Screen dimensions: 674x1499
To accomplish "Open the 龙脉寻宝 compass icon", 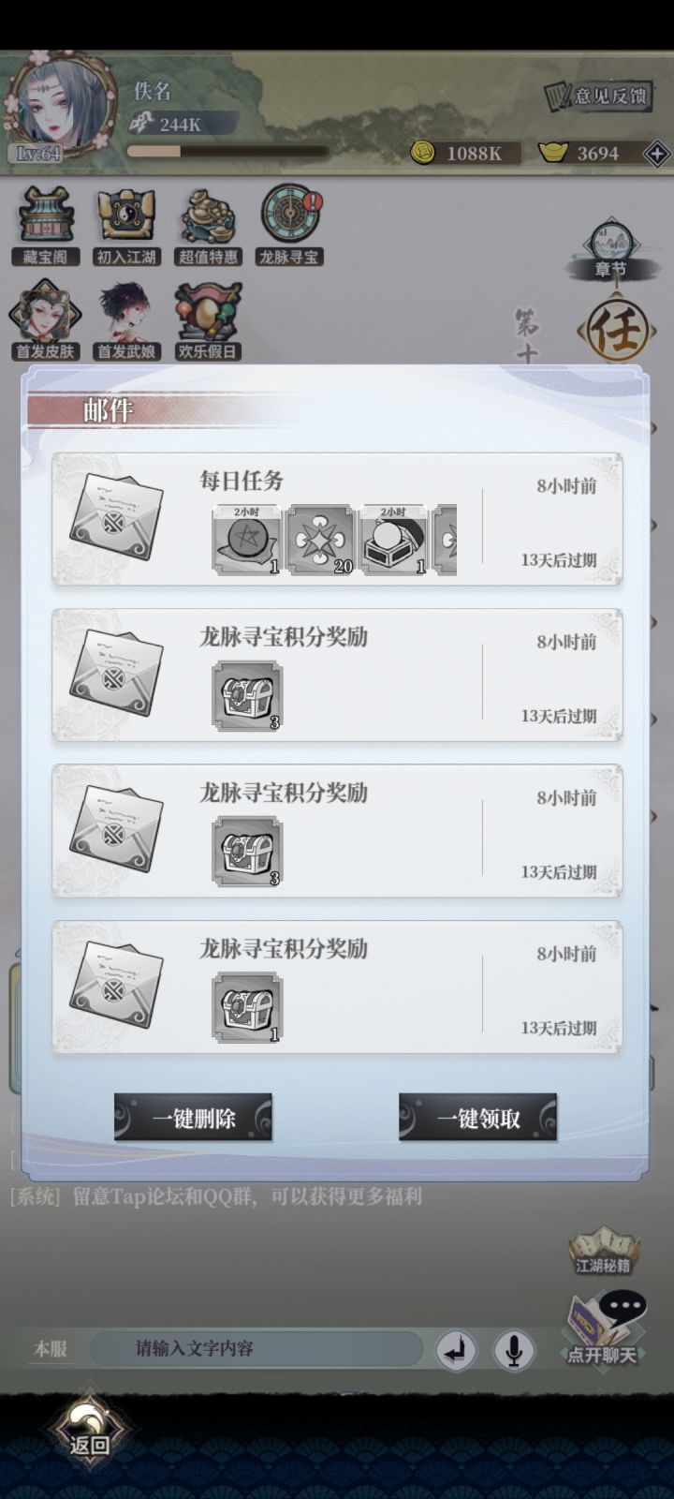I will (x=289, y=225).
